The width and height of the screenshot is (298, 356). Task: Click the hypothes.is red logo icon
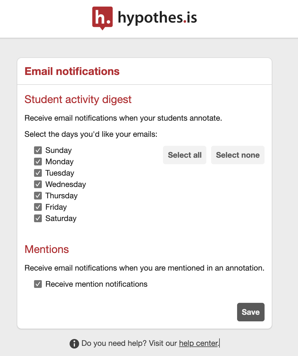click(x=102, y=18)
